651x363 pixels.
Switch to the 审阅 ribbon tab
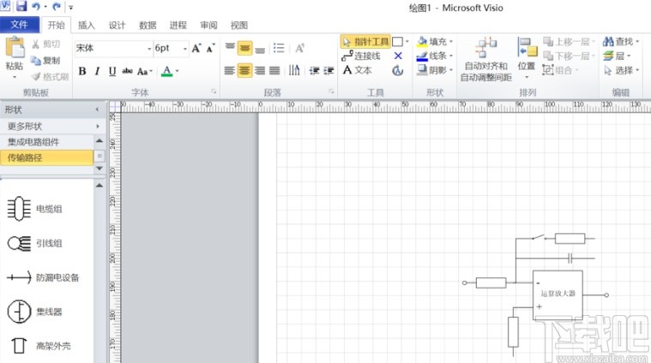208,26
